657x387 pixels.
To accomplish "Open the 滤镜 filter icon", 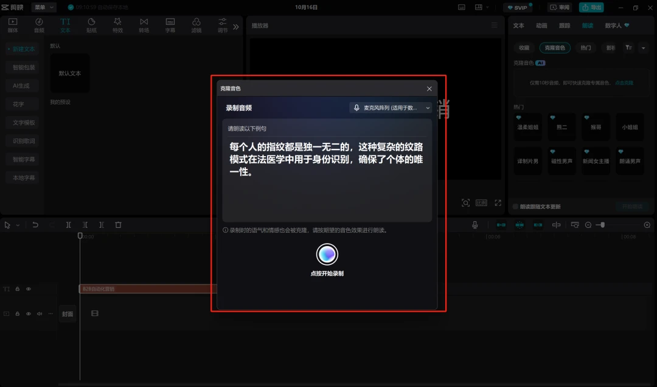I will pyautogui.click(x=196, y=25).
